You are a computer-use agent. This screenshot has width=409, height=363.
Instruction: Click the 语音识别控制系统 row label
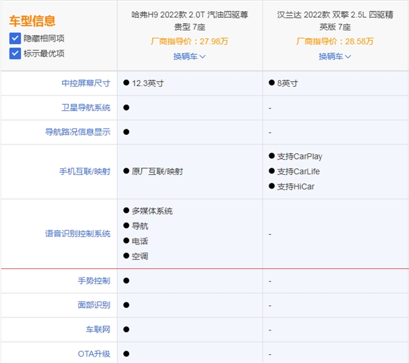pyautogui.click(x=77, y=234)
